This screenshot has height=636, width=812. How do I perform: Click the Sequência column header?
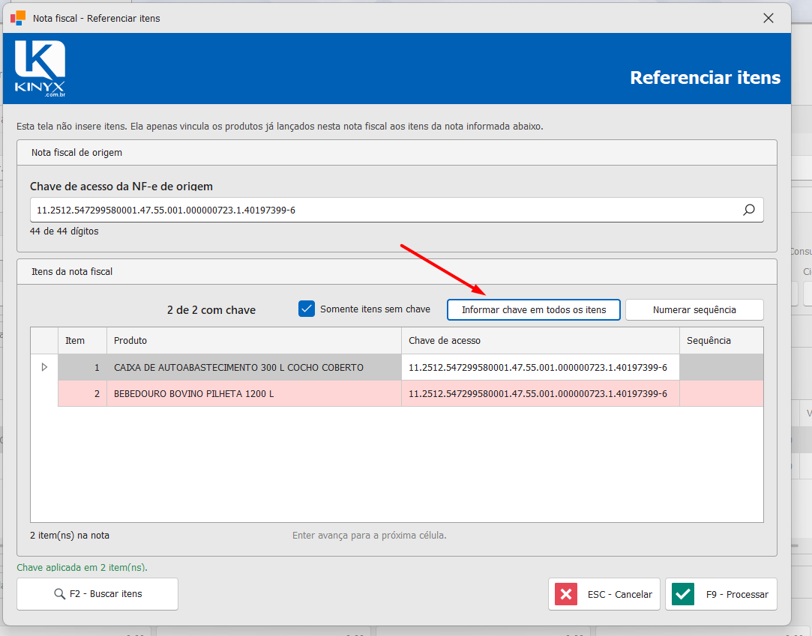(721, 341)
